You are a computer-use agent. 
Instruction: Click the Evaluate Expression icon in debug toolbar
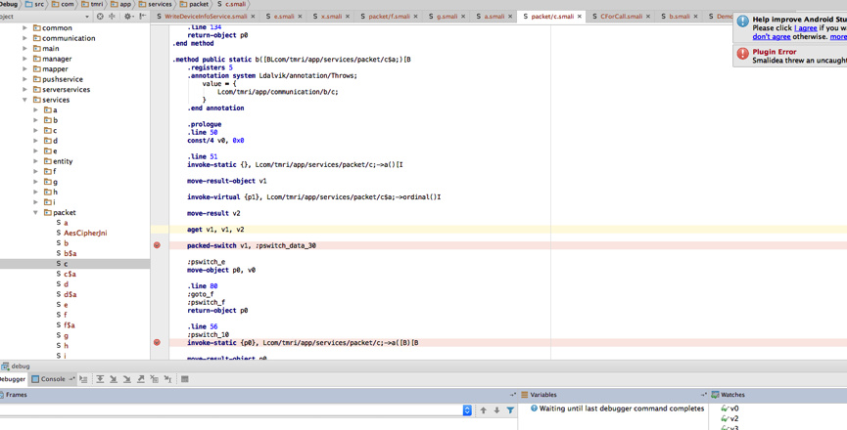point(185,379)
